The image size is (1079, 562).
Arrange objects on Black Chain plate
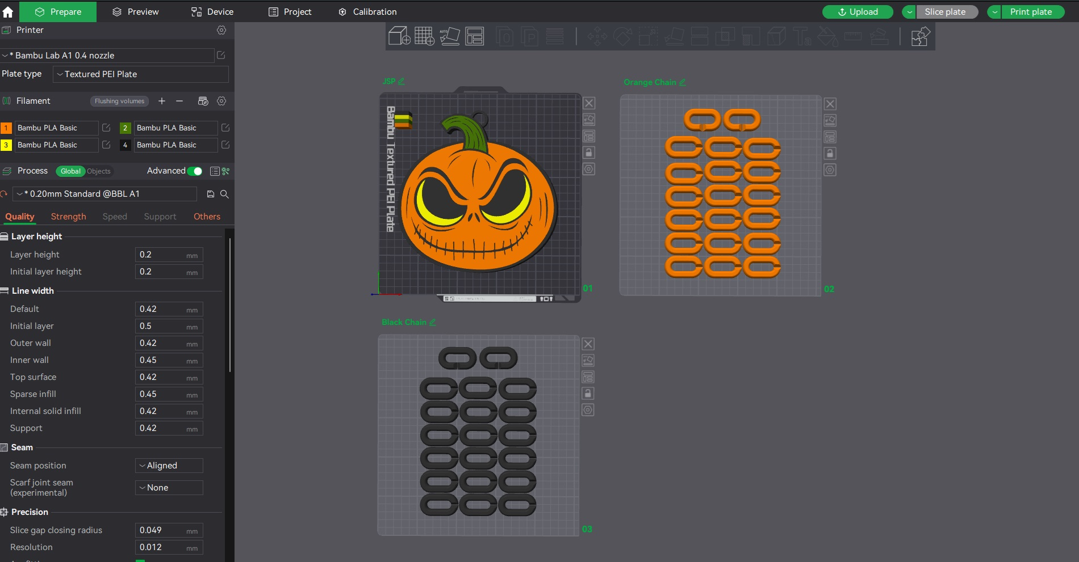588,377
